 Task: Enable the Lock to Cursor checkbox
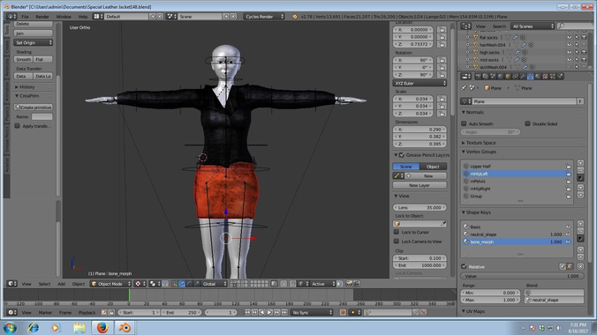point(397,232)
